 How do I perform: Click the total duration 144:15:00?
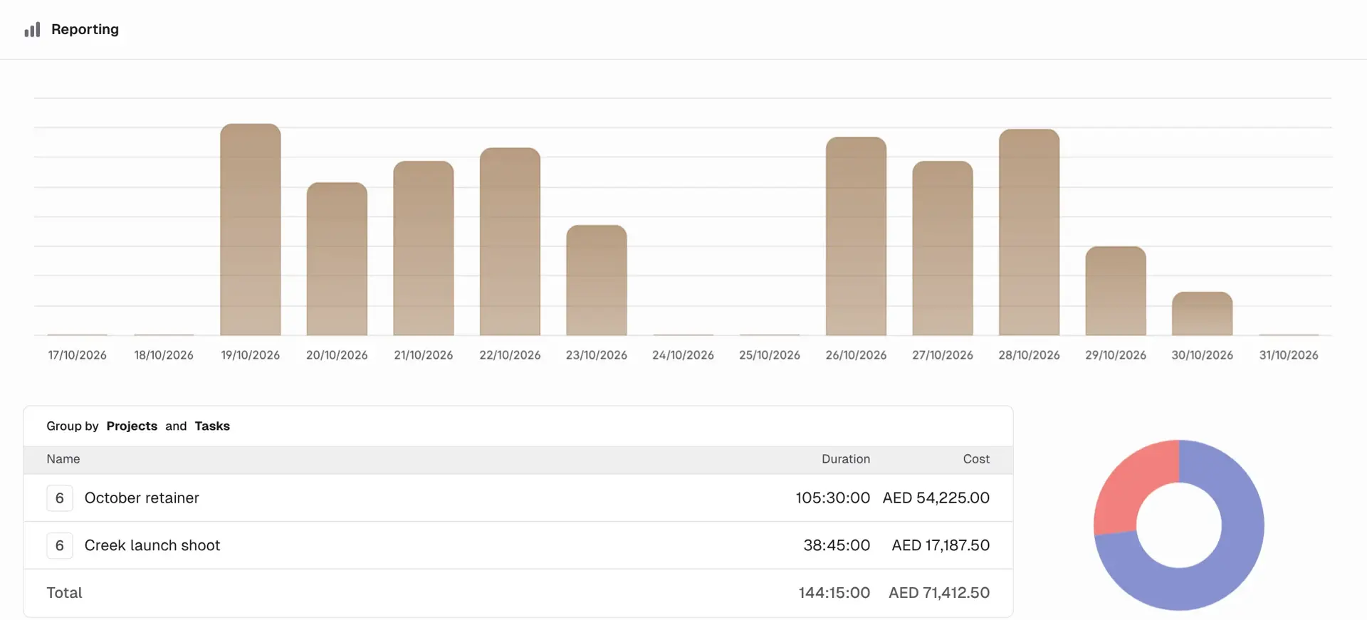834,592
